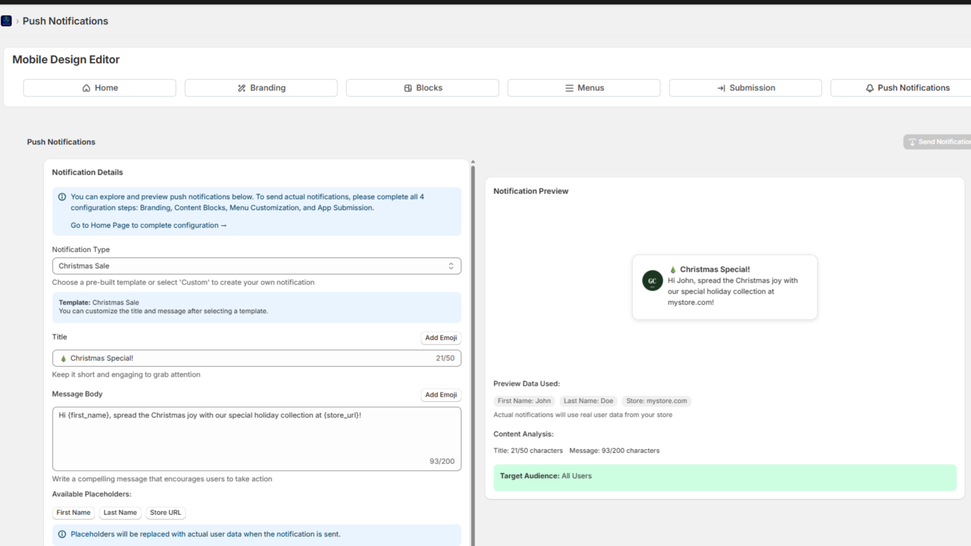Image resolution: width=971 pixels, height=546 pixels.
Task: Click the 'Target Audience: All Users' banner
Action: coord(725,477)
